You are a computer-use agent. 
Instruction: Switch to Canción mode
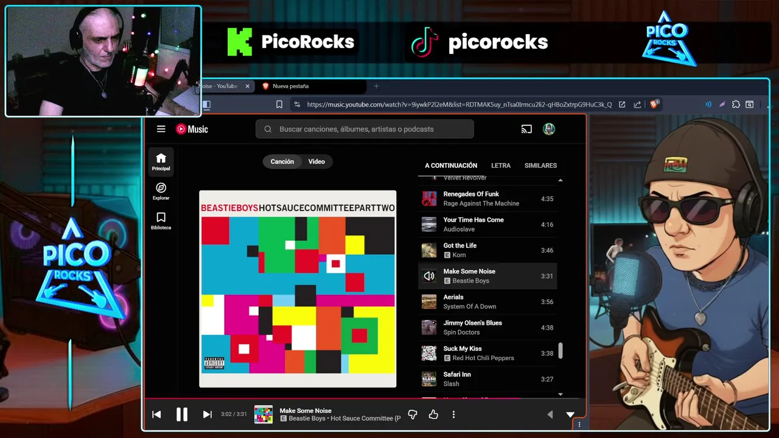point(282,161)
